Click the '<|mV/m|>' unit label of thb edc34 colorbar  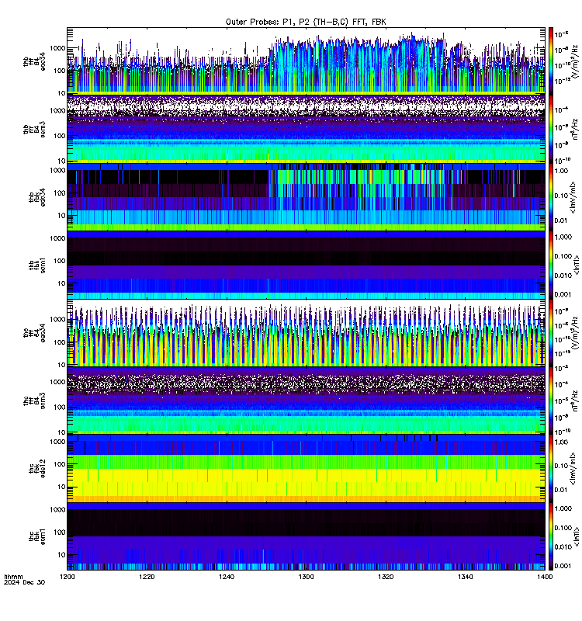[x=573, y=197]
